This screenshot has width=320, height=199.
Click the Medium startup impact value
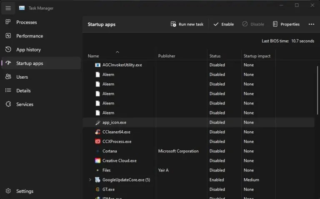(251, 180)
